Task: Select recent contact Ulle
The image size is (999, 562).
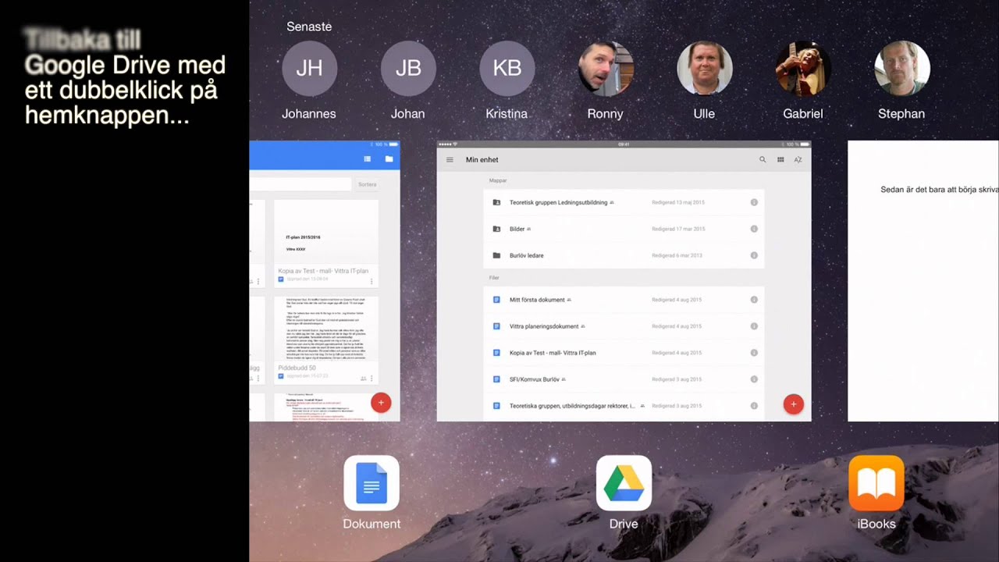Action: tap(705, 69)
